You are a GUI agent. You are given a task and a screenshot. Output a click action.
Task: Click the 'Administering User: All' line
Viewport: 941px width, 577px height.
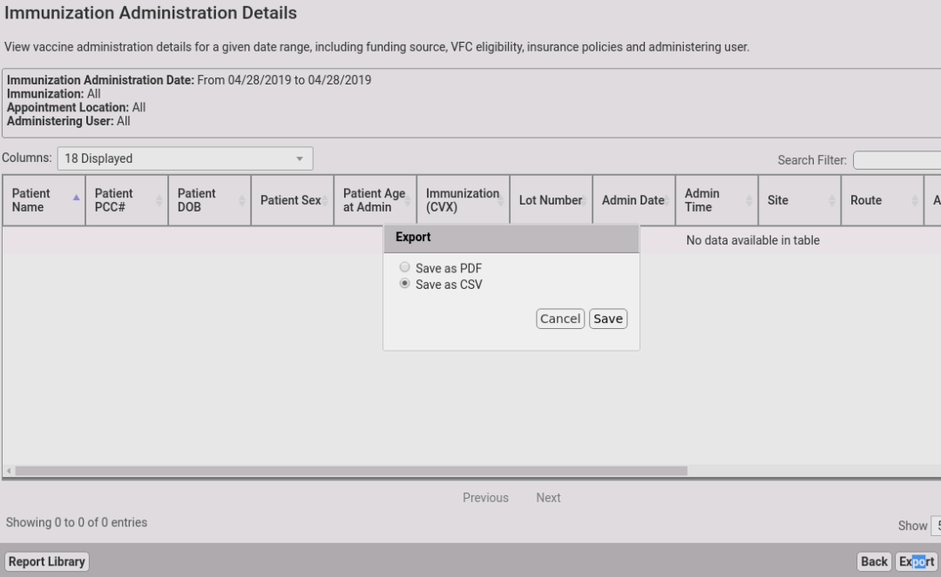click(69, 122)
